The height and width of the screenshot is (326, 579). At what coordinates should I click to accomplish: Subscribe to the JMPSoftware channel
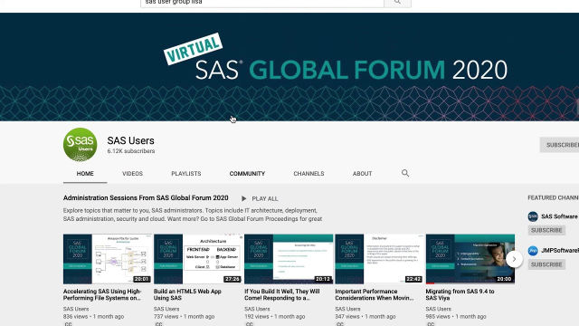[546, 264]
